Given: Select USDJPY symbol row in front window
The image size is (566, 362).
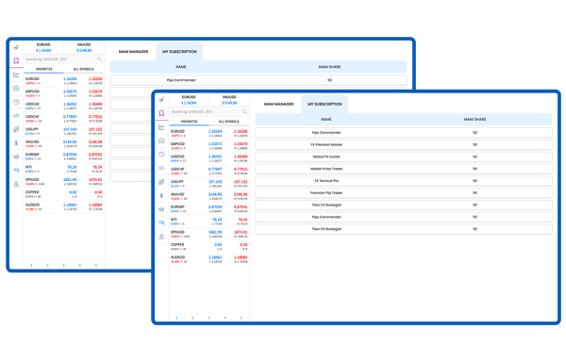Looking at the screenshot, I should 209,184.
